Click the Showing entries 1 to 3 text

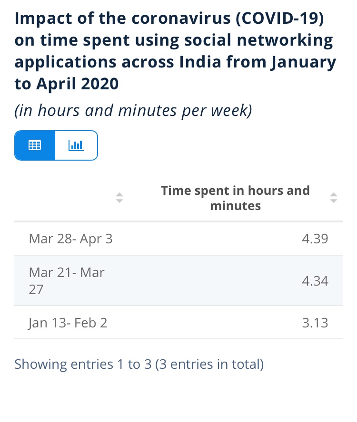pos(139,364)
